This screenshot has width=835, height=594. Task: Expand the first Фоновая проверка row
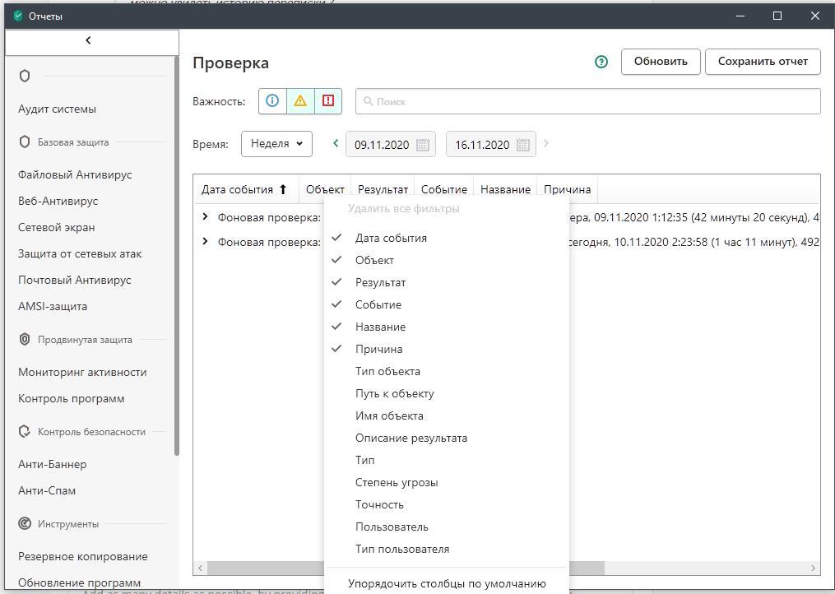coord(206,217)
